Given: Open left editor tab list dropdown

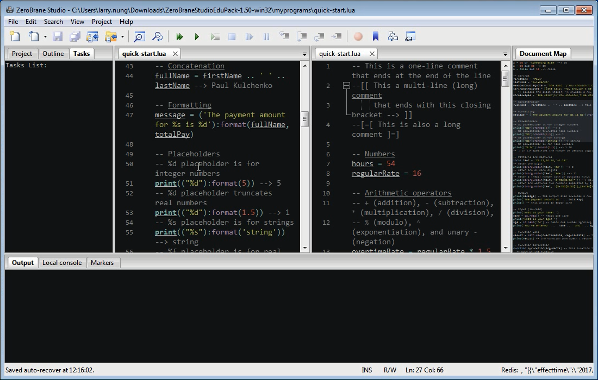Looking at the screenshot, I should point(304,54).
